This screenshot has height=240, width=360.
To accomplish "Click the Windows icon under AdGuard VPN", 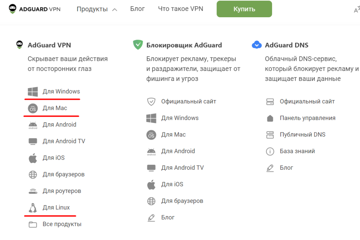I will tap(33, 92).
